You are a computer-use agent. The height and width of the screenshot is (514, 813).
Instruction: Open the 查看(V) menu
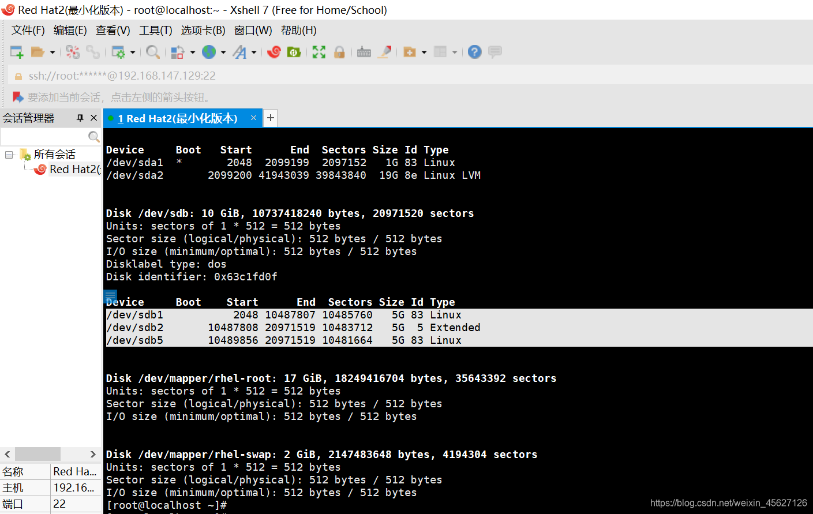coord(113,31)
